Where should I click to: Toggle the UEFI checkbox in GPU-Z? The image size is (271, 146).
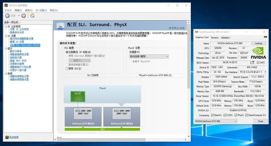pyautogui.click(x=258, y=63)
